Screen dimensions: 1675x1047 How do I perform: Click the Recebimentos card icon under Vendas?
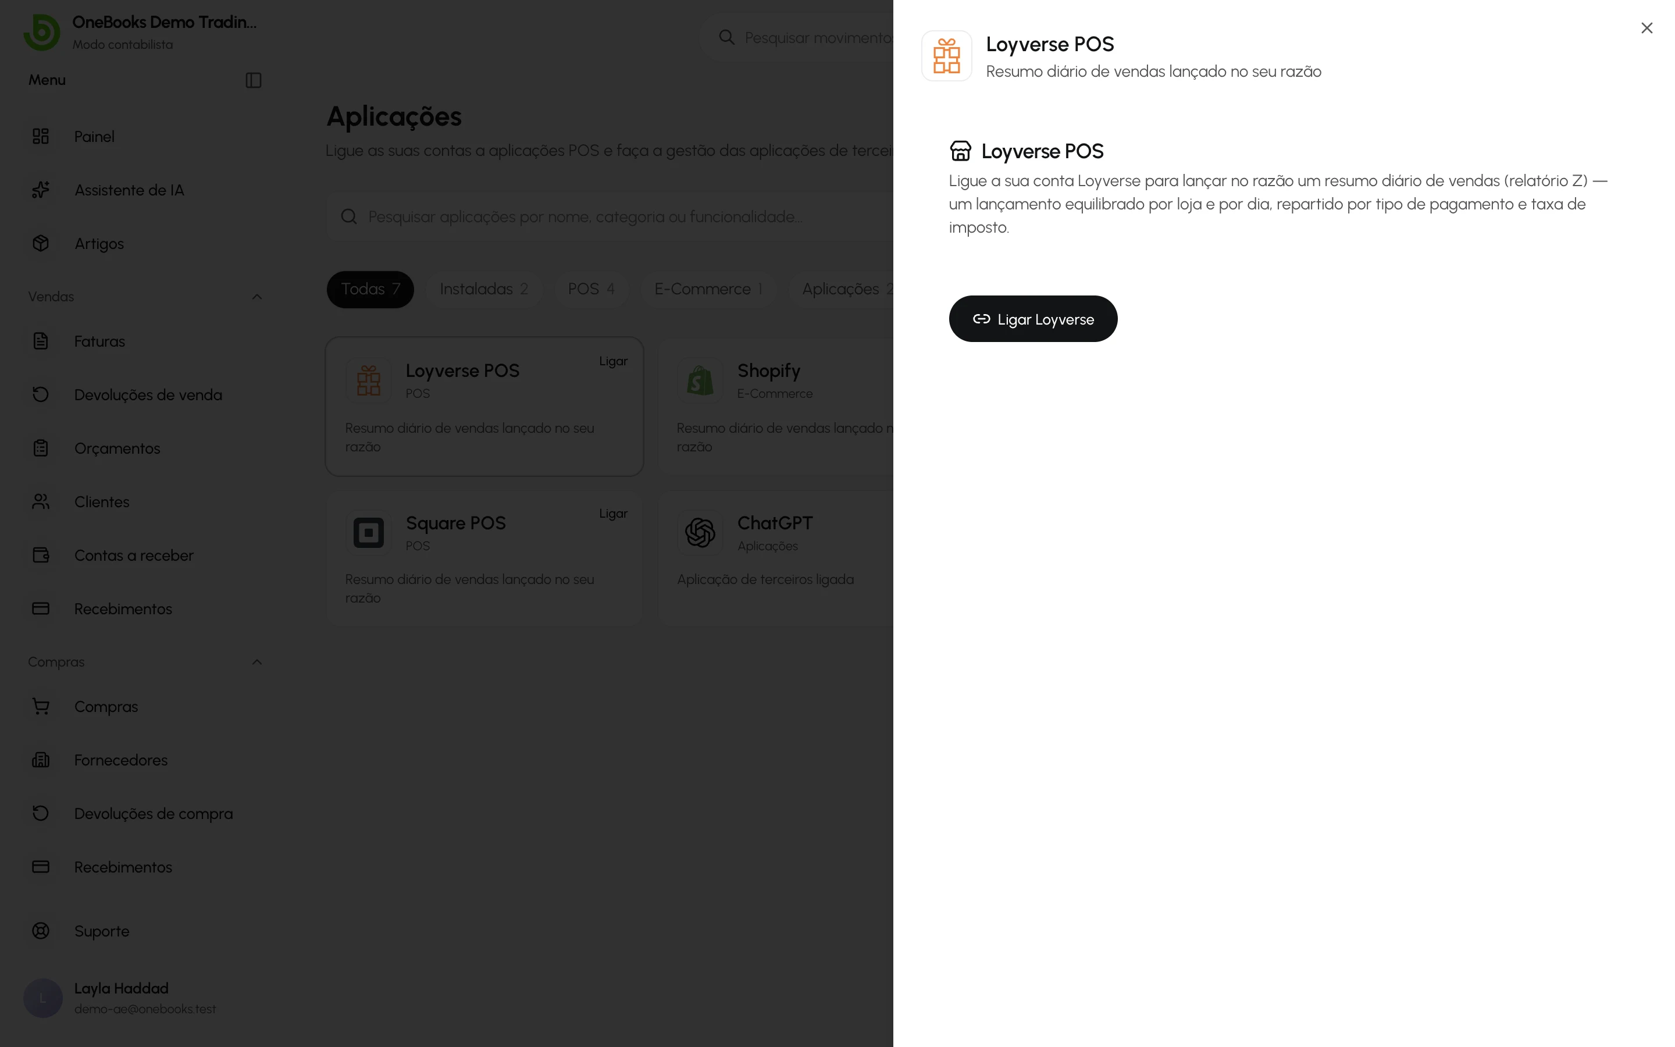[41, 608]
